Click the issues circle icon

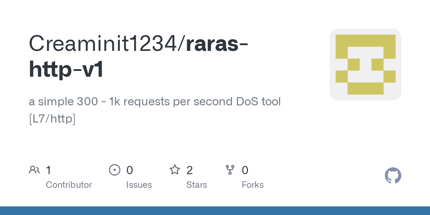tap(115, 170)
